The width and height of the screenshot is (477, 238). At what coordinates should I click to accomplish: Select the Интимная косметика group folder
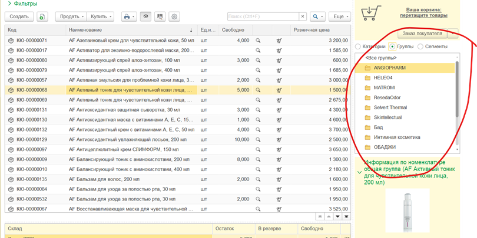405,137
